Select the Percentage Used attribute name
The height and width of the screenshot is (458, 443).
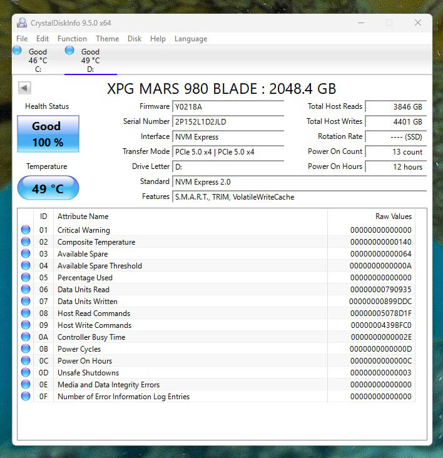[x=85, y=278]
